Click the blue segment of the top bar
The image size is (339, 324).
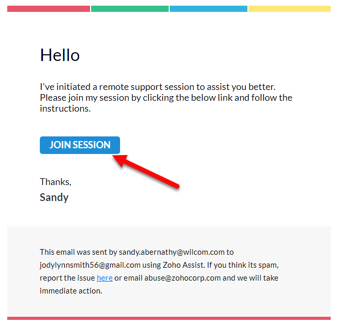[209, 9]
